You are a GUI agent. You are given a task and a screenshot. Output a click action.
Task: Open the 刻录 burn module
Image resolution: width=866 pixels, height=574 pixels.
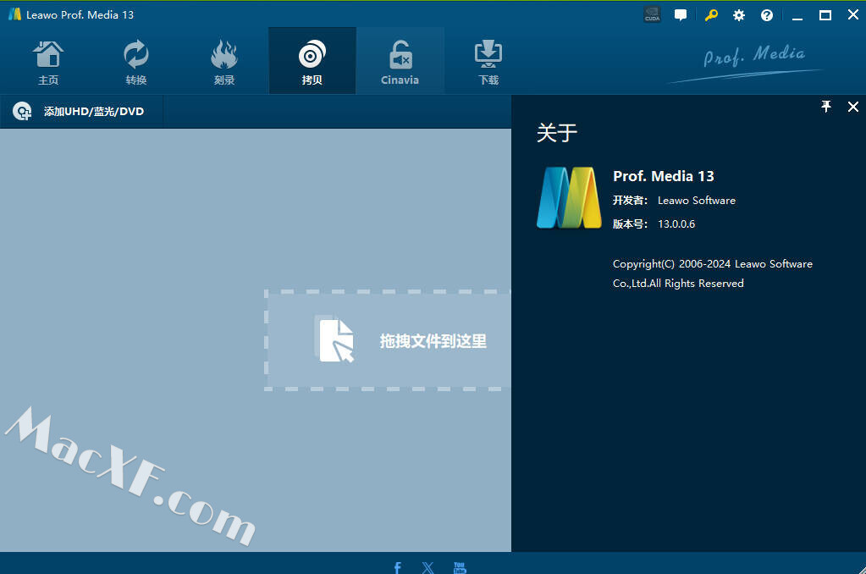coord(223,62)
